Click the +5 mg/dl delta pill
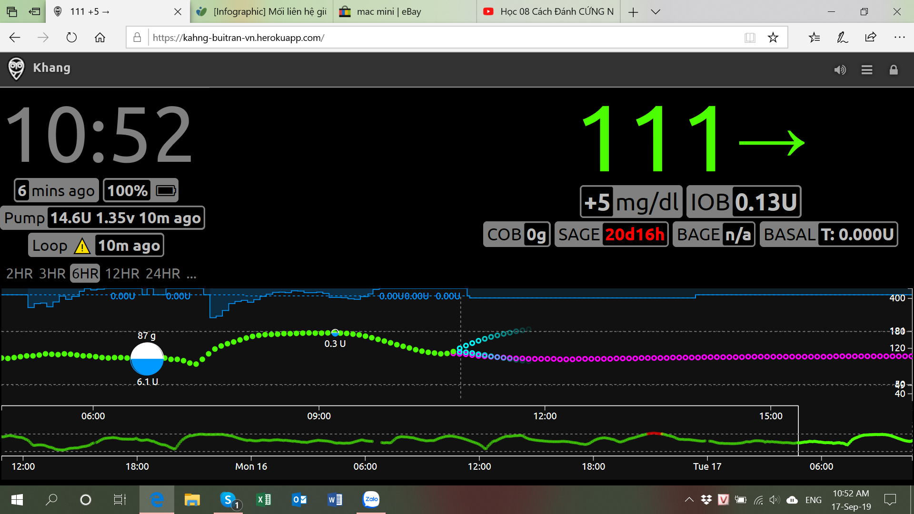The width and height of the screenshot is (914, 514). (631, 202)
